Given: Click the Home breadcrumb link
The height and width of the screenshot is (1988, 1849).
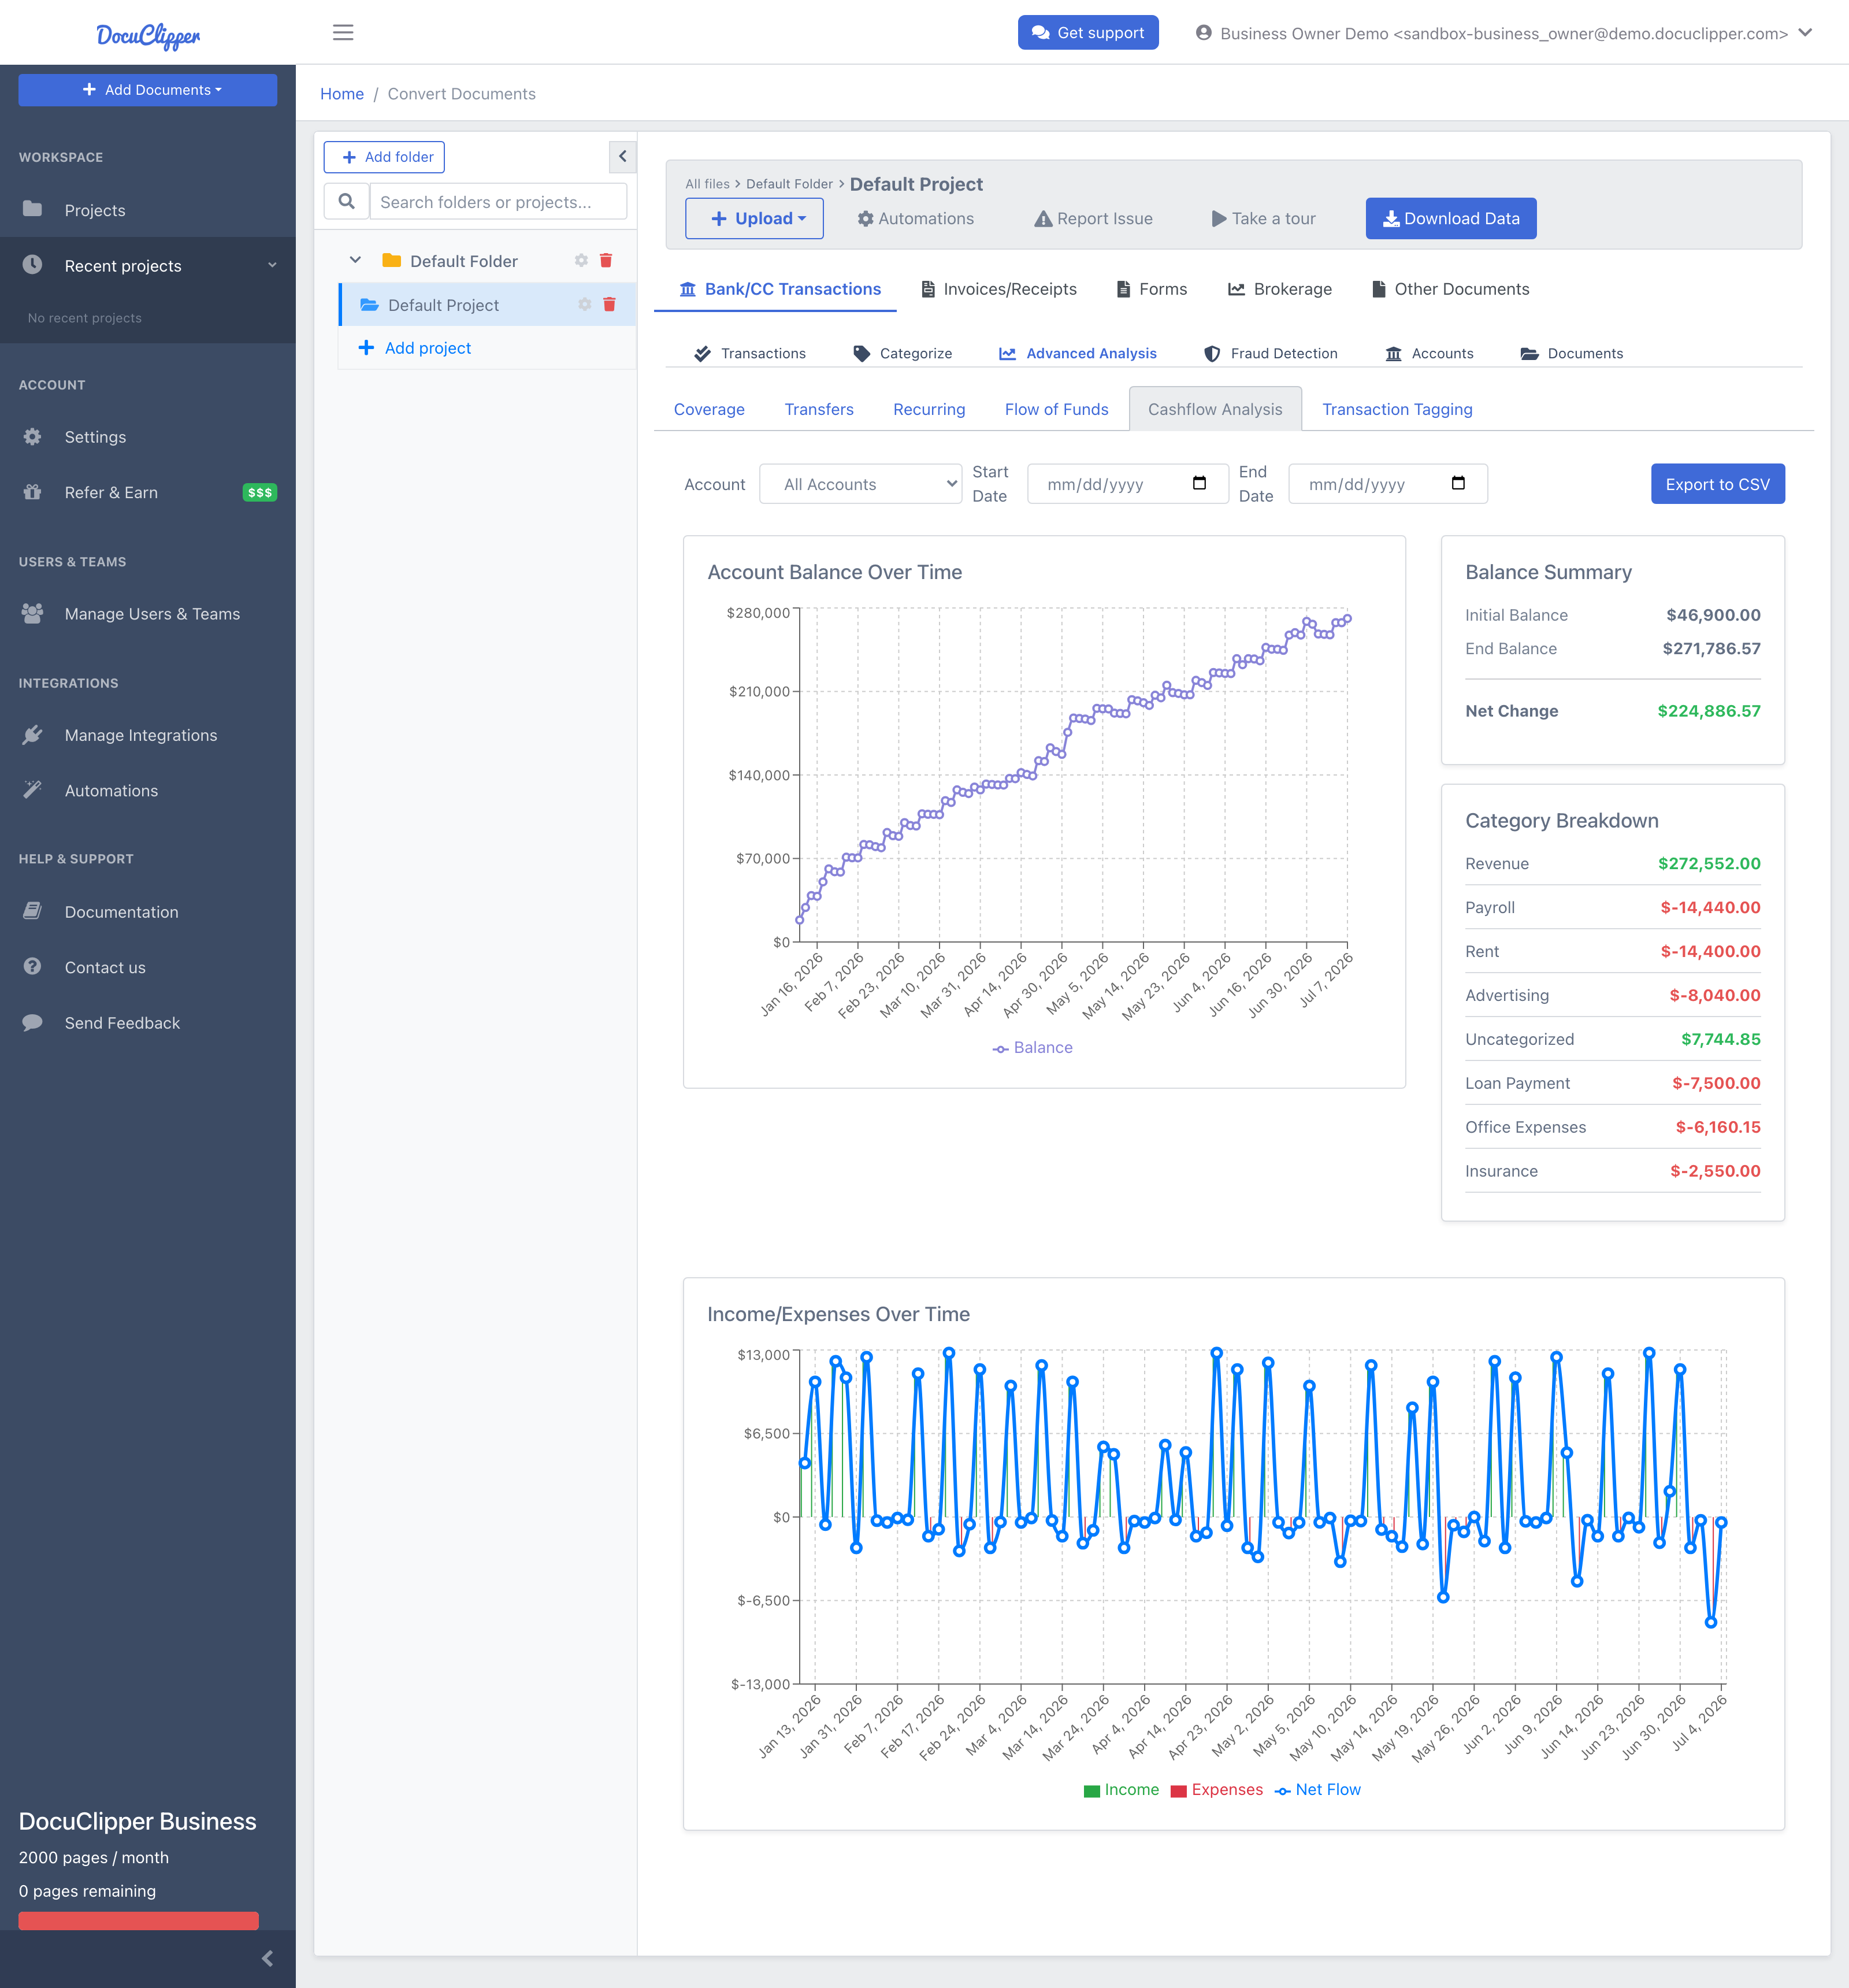Looking at the screenshot, I should coord(342,94).
